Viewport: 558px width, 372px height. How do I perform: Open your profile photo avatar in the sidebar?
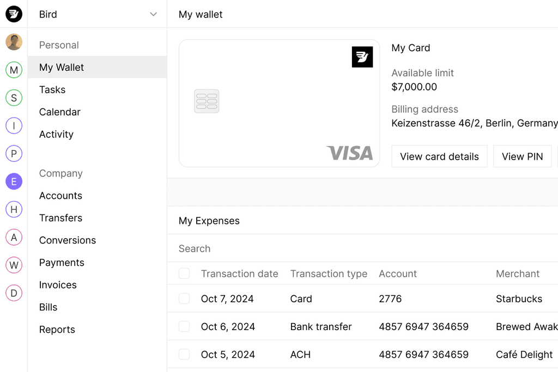[13, 41]
